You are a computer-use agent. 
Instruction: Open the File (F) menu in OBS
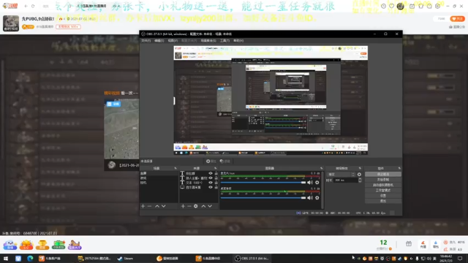pyautogui.click(x=146, y=41)
